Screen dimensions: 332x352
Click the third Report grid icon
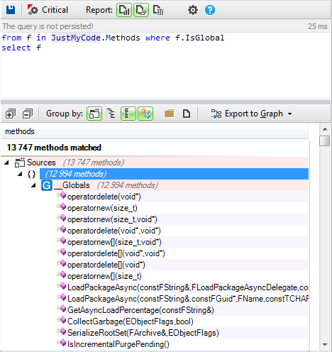tap(158, 10)
